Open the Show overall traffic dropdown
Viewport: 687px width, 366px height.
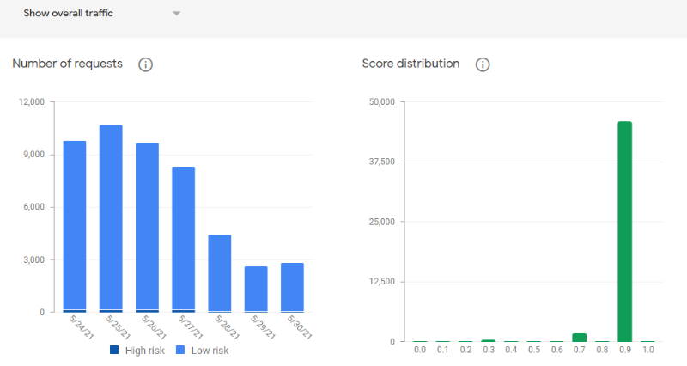(x=68, y=14)
